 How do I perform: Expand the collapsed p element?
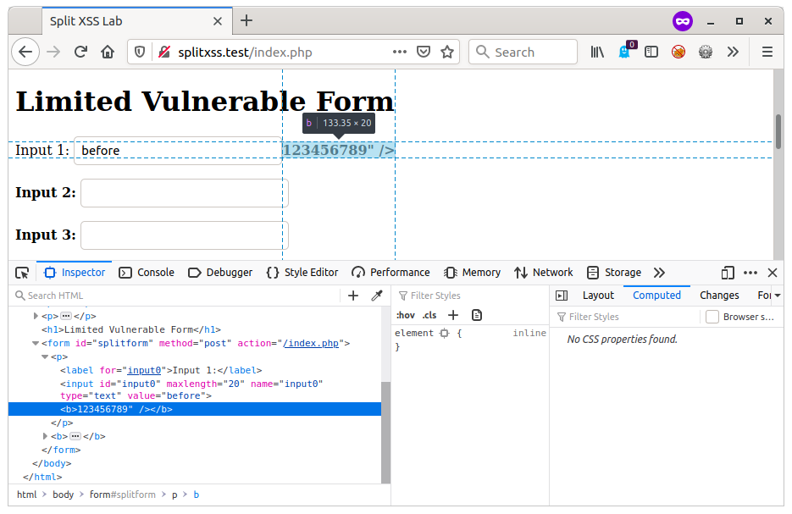point(36,316)
